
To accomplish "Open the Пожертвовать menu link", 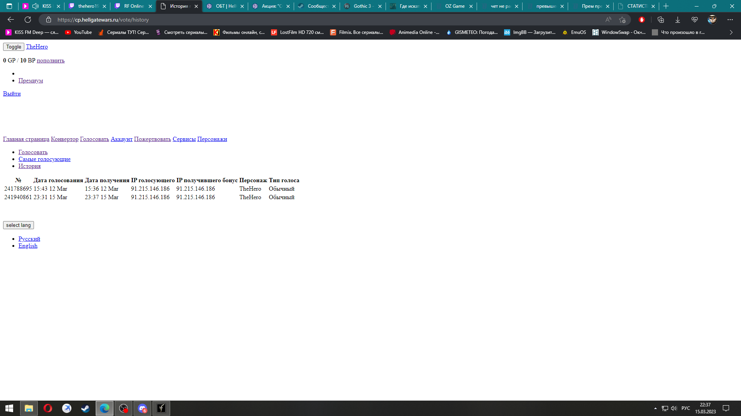I will click(152, 139).
